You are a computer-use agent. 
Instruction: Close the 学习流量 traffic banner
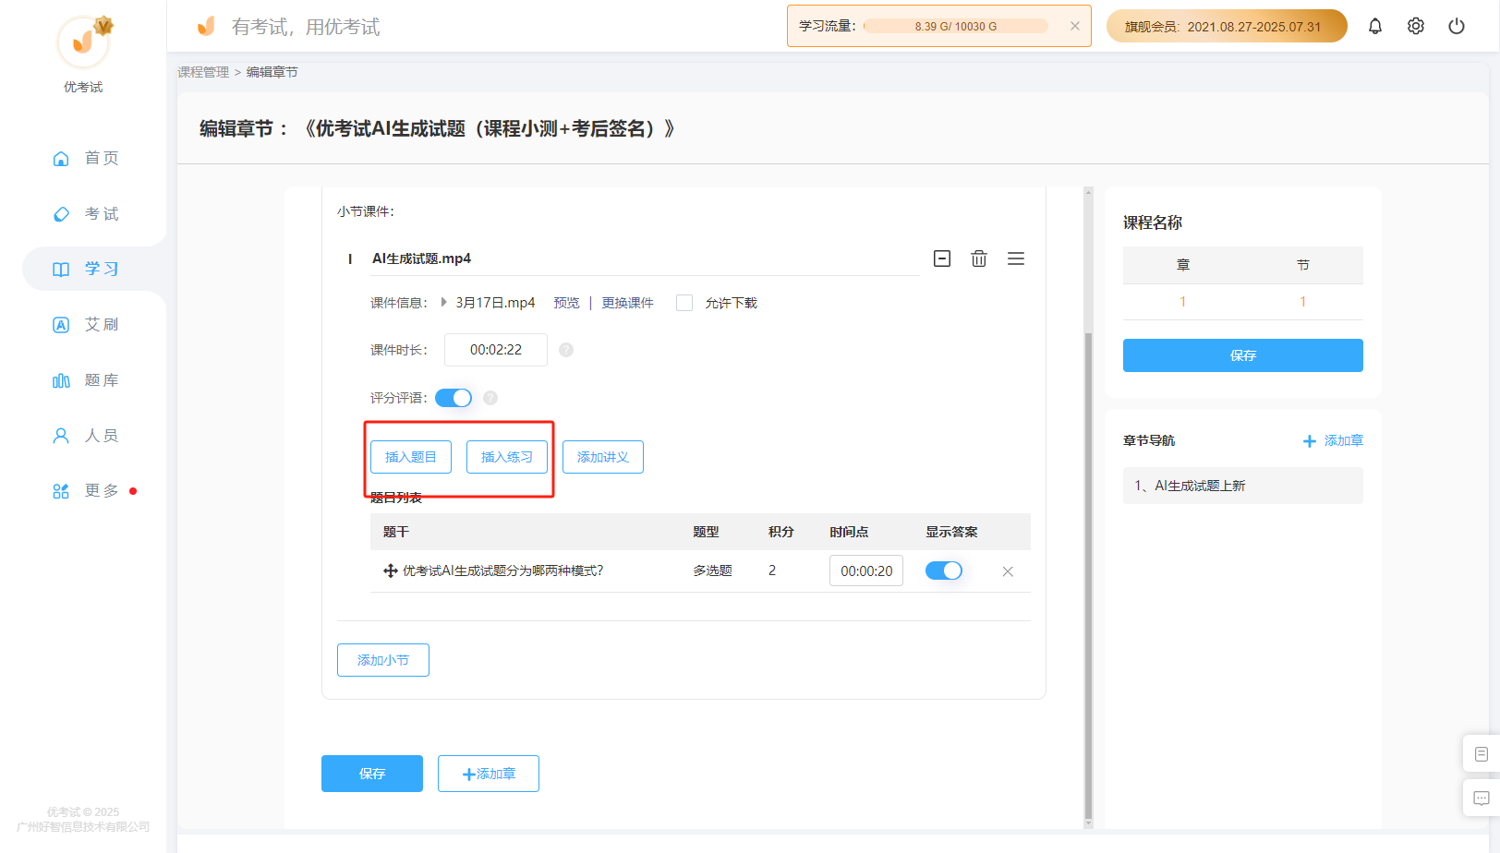click(1075, 26)
